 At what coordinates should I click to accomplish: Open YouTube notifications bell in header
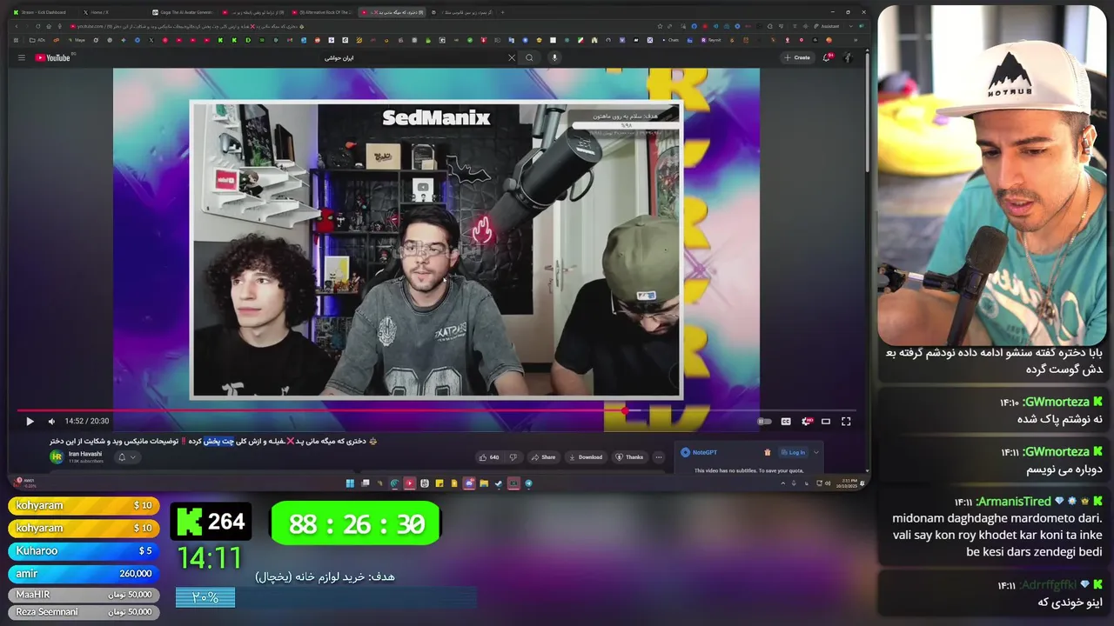point(827,57)
